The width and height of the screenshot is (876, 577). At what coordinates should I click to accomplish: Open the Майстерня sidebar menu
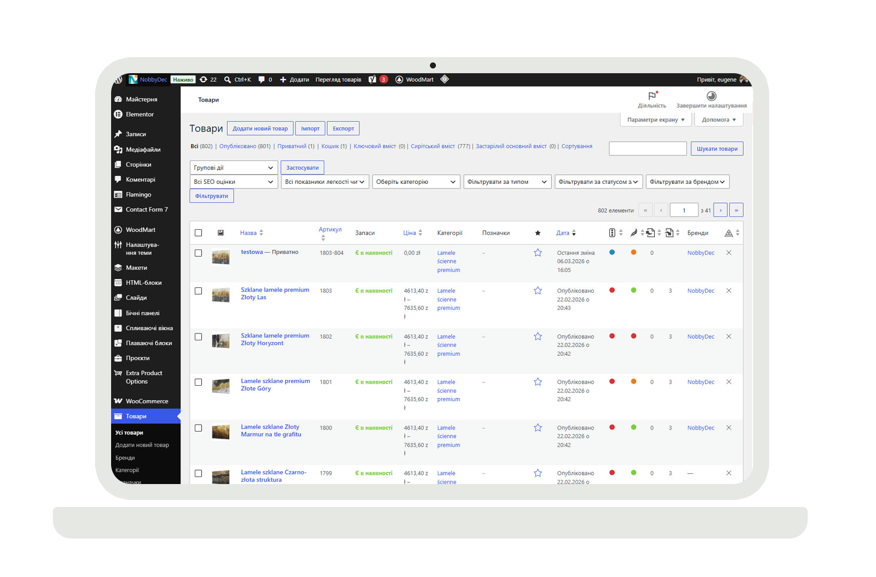(146, 99)
